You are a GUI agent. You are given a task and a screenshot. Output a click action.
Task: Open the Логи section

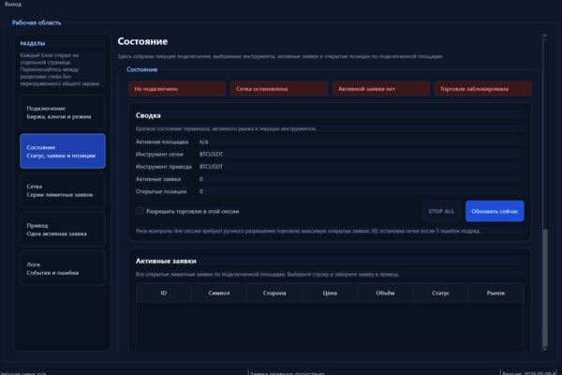63,268
